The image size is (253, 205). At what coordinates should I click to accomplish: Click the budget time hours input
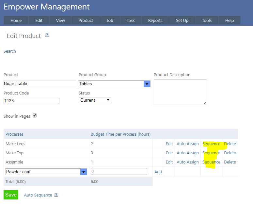click(x=119, y=172)
